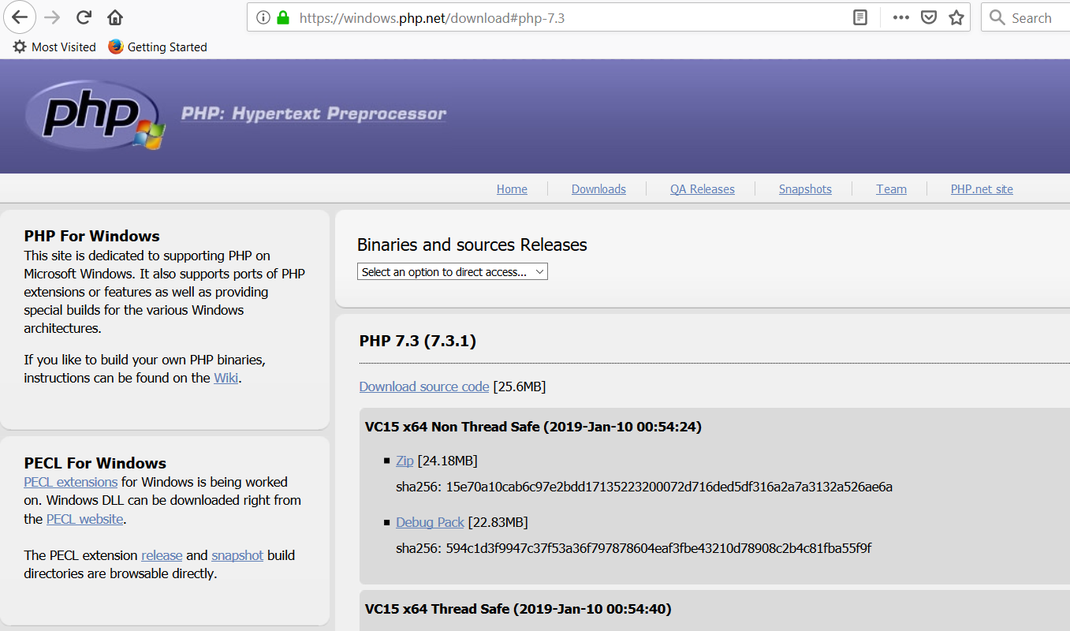
Task: Click the green padlock security icon
Action: pyautogui.click(x=283, y=17)
